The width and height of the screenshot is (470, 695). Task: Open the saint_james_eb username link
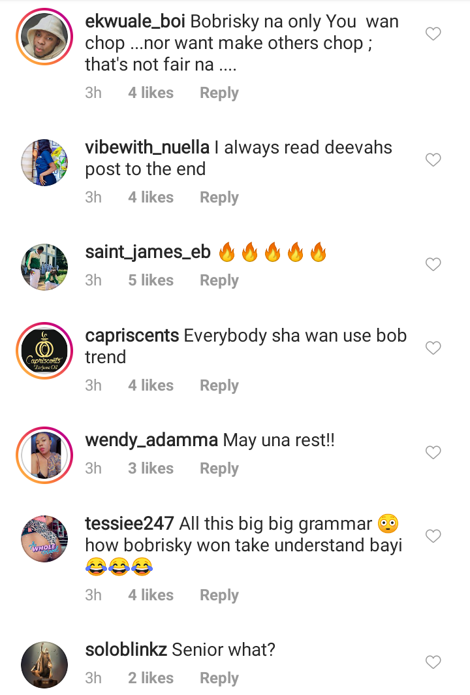[148, 252]
